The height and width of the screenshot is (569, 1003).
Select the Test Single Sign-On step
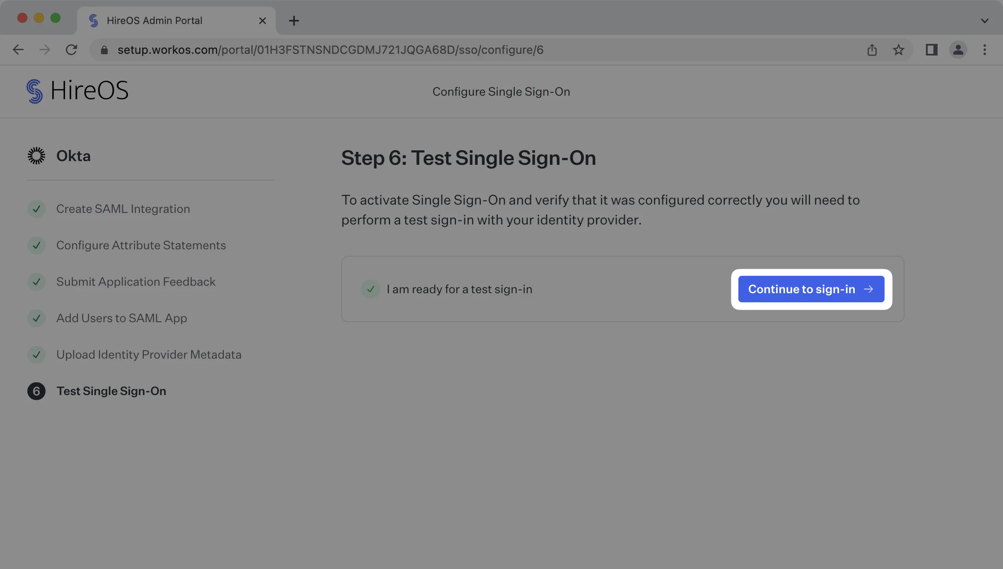tap(111, 391)
